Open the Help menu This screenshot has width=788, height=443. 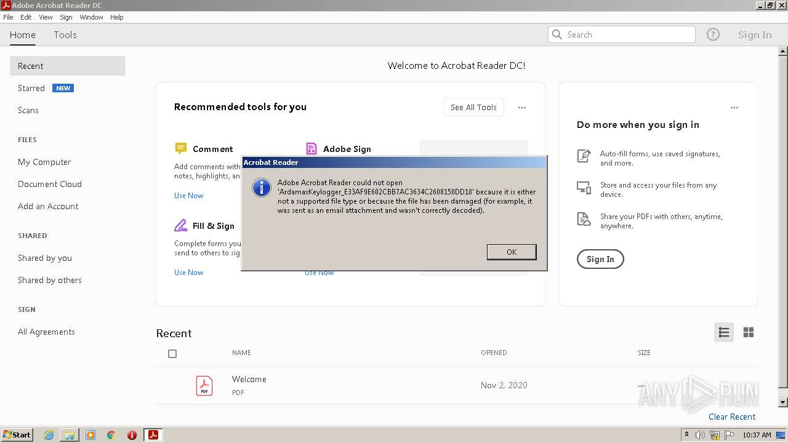pos(117,17)
